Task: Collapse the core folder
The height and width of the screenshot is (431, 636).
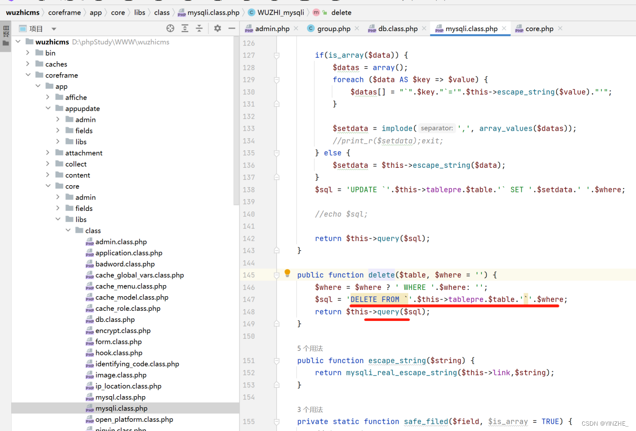Action: (48, 186)
